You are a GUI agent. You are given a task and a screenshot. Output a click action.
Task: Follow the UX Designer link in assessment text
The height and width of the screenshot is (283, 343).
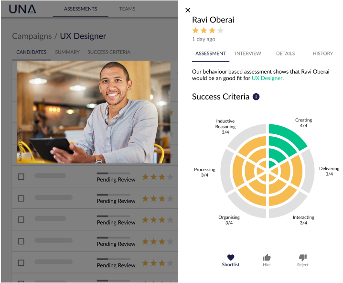268,78
